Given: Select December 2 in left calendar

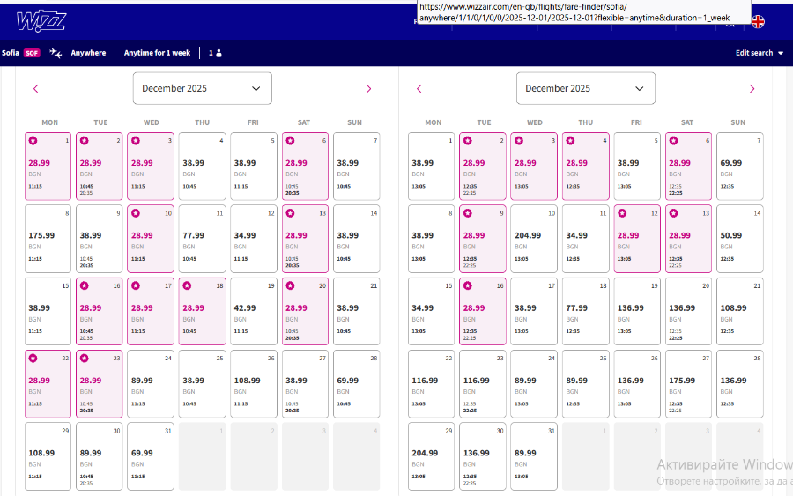Looking at the screenshot, I should [99, 167].
